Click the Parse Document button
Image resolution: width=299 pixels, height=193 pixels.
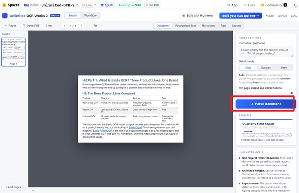coord(266,104)
